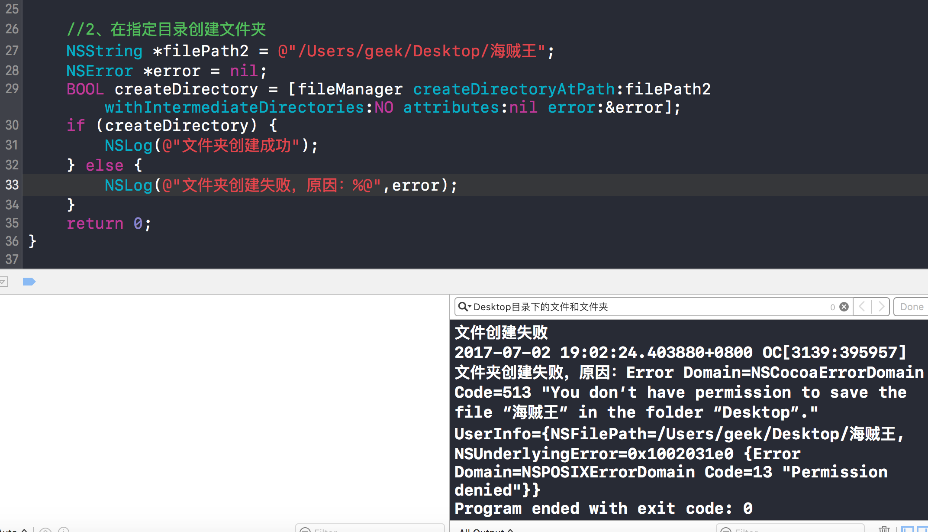Toggle the right console pane button
Screen dimensions: 928x532
(922, 529)
